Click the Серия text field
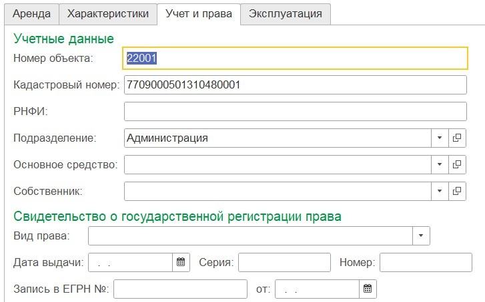Screen dimensions: 485x302 [284, 262]
